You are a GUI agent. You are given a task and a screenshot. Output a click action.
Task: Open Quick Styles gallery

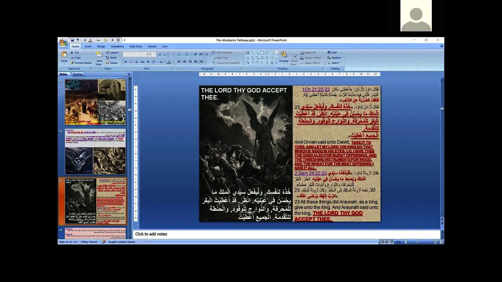pyautogui.click(x=294, y=58)
